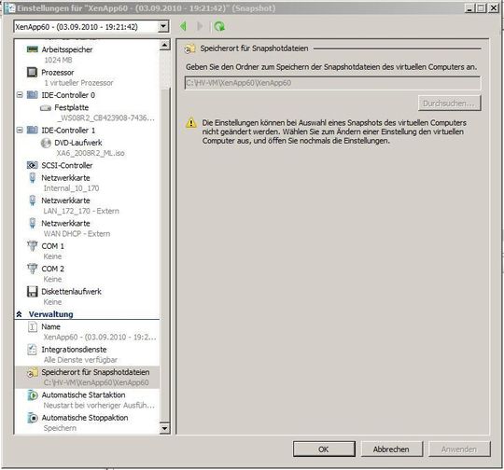Select the Diskettenlaufwerk tree entry label
This screenshot has width=504, height=470.
71,291
